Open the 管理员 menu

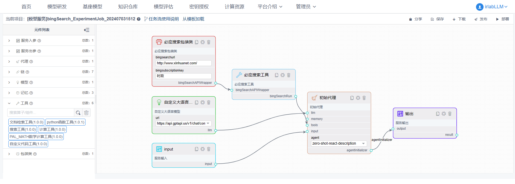point(306,7)
